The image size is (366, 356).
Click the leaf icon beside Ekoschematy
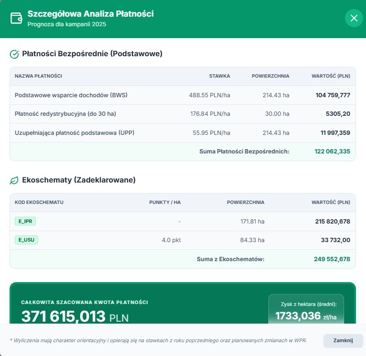[x=14, y=181]
